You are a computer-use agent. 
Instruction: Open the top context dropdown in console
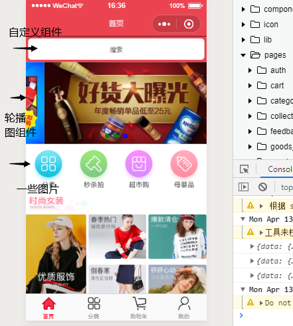pos(286,187)
